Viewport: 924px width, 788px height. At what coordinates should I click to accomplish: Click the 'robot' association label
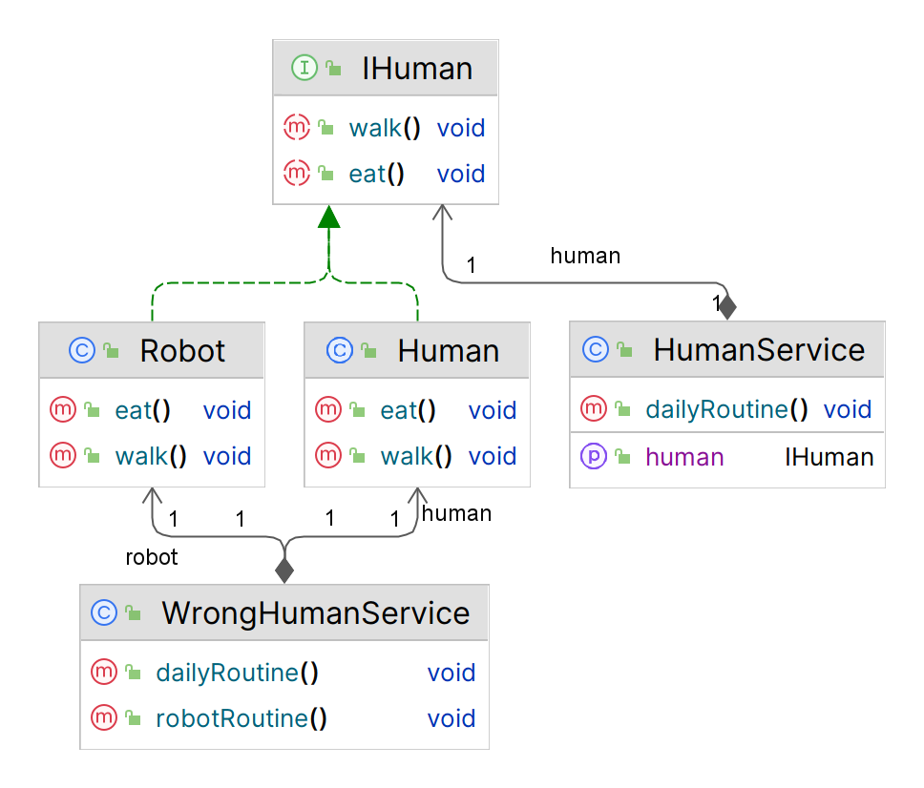[152, 557]
